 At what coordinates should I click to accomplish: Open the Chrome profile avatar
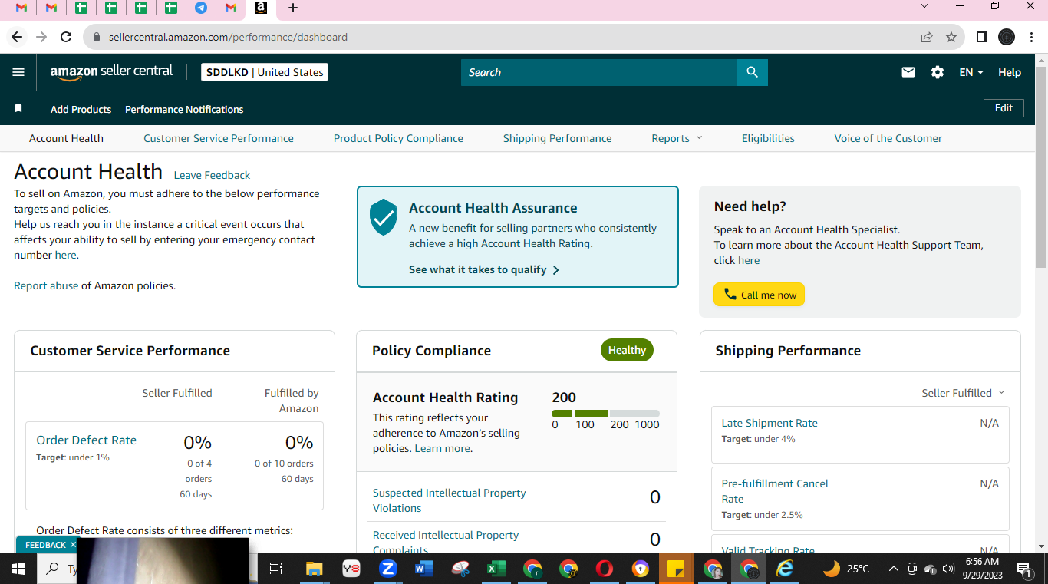[x=1007, y=37]
